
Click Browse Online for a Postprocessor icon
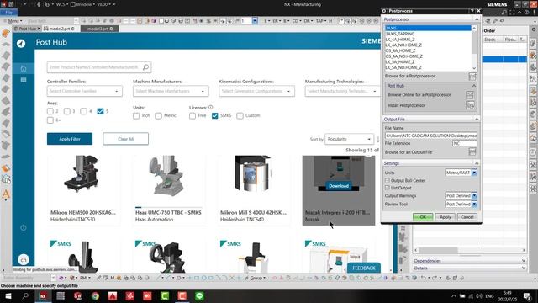[470, 95]
